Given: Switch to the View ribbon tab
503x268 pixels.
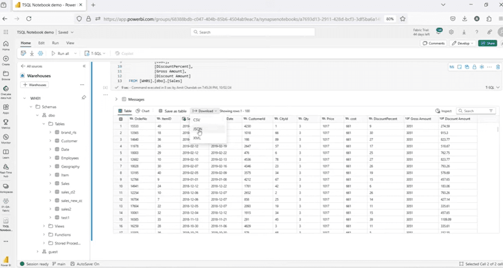Looking at the screenshot, I should [x=70, y=43].
